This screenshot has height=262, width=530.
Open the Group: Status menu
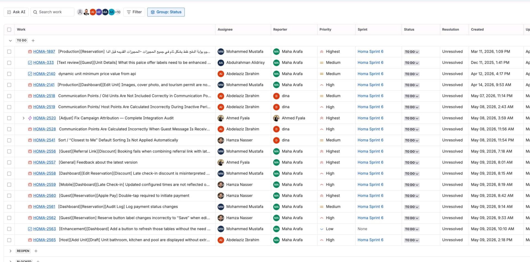pyautogui.click(x=166, y=12)
